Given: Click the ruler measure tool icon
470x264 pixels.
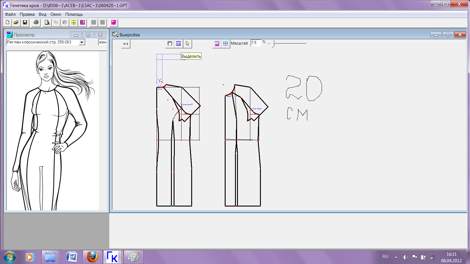Looking at the screenshot, I should 179,43.
